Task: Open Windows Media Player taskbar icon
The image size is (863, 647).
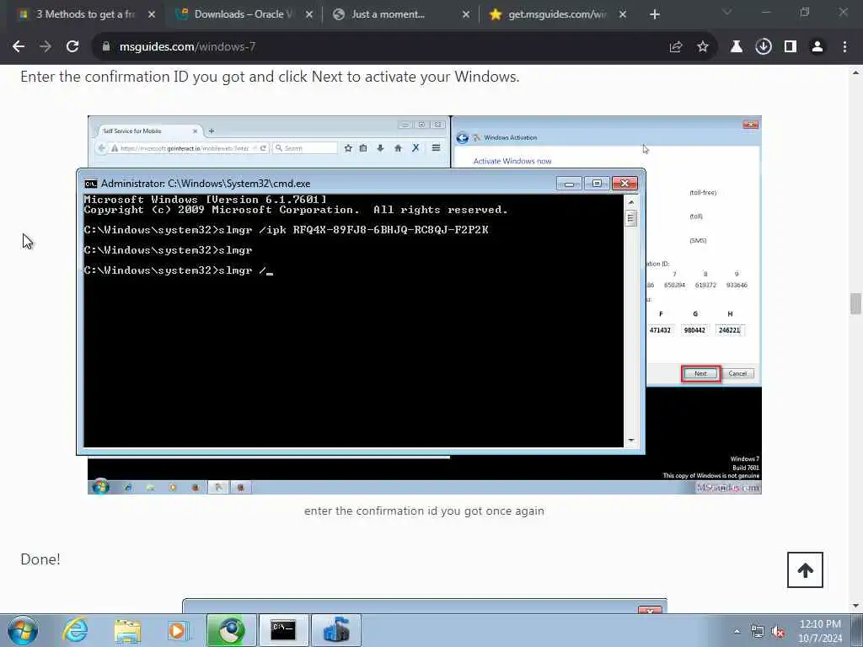Action: (178, 630)
